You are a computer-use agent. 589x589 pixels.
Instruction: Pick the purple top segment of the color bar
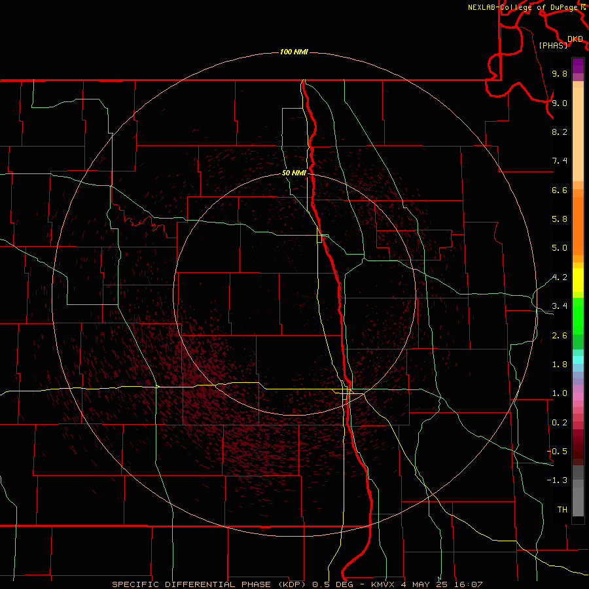tap(578, 65)
